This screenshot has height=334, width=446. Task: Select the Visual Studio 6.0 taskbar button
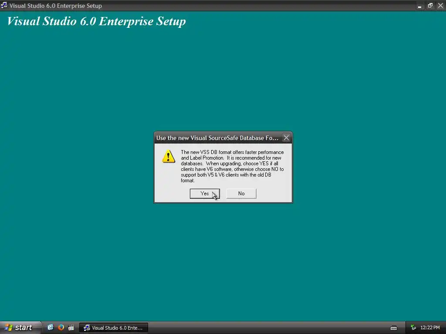pos(114,328)
